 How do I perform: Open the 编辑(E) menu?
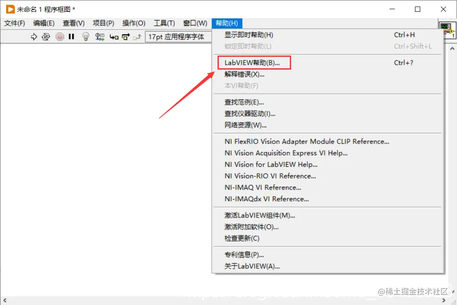coord(44,23)
